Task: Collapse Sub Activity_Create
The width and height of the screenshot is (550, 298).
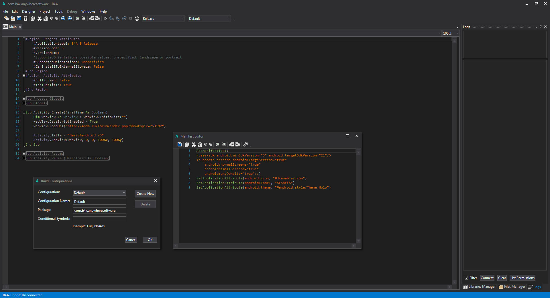Action: coord(24,112)
